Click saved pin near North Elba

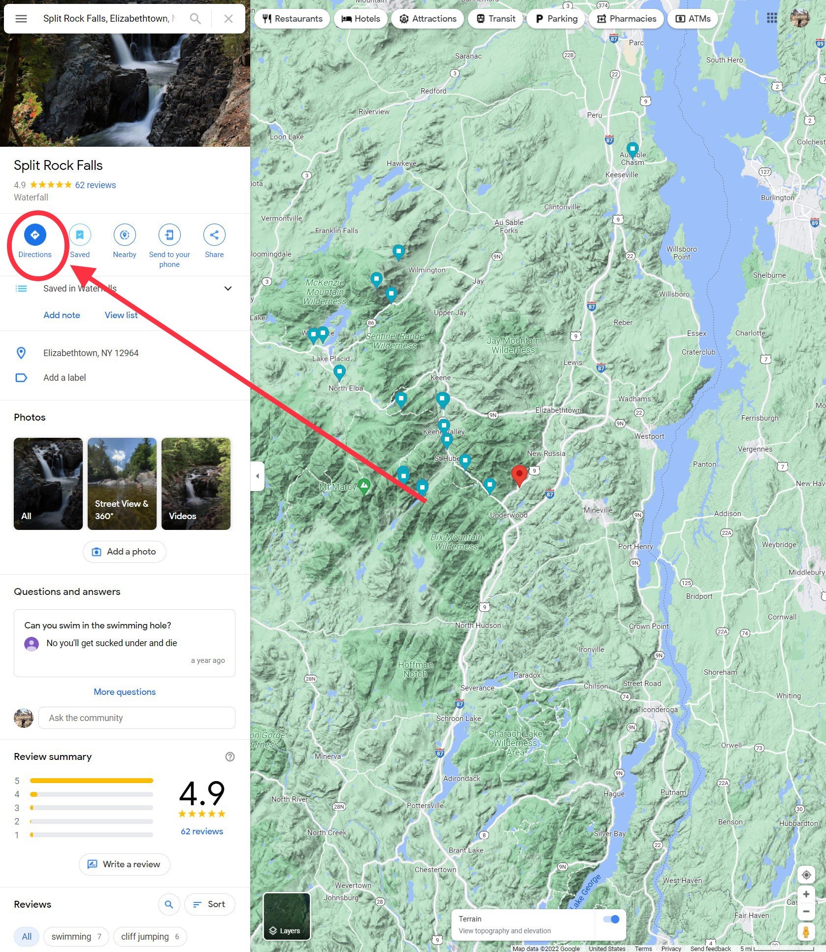pyautogui.click(x=339, y=372)
